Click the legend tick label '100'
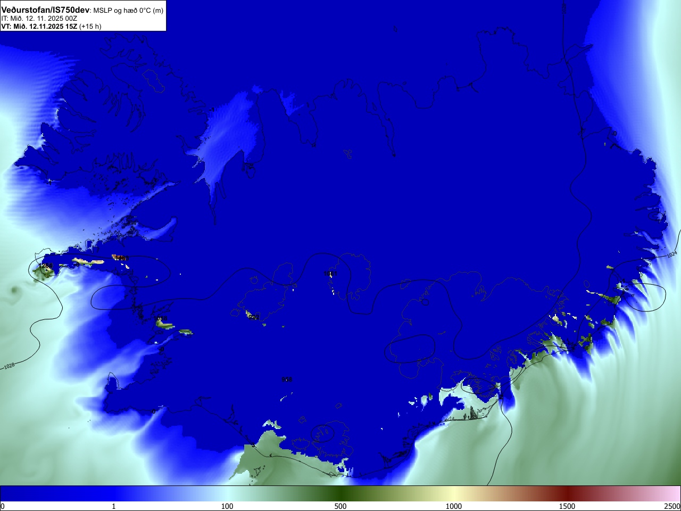Image resolution: width=681 pixels, height=511 pixels. (x=227, y=506)
